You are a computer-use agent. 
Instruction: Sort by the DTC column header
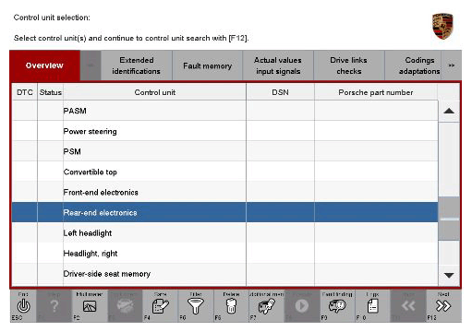(x=25, y=92)
